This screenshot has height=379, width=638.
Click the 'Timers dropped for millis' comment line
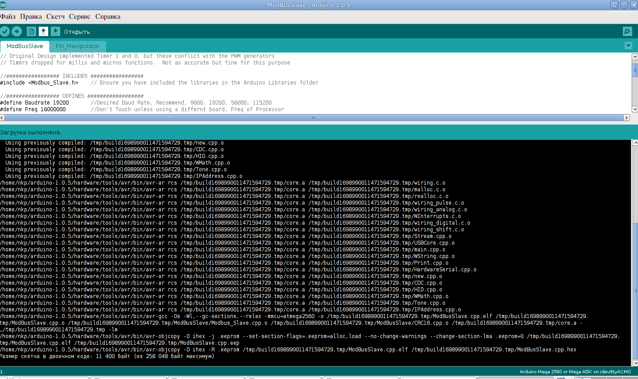pos(145,63)
